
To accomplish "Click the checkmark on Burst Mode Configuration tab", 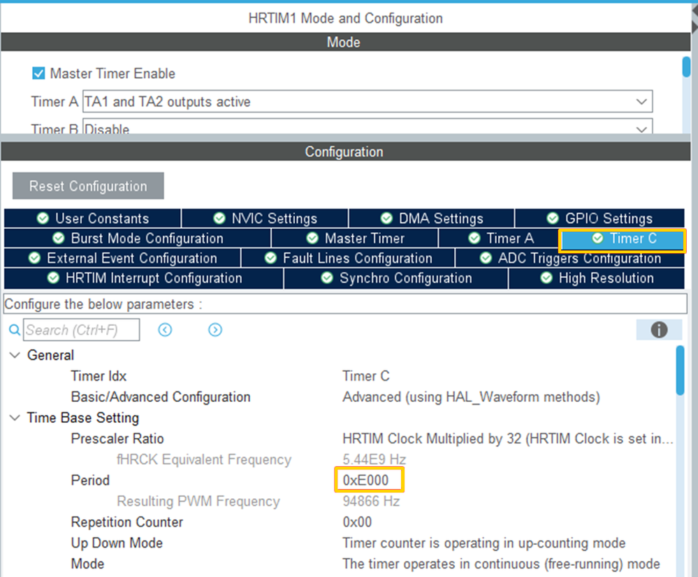I will (x=58, y=238).
